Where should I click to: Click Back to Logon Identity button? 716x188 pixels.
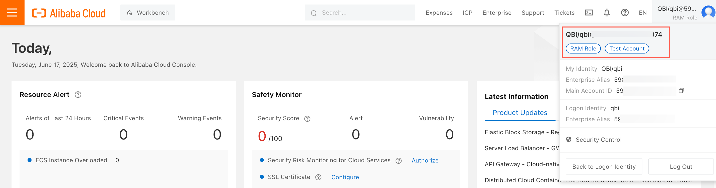[x=604, y=166]
